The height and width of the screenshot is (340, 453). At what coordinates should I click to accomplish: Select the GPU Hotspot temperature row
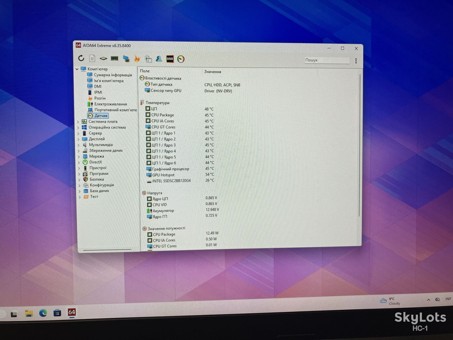click(180, 175)
